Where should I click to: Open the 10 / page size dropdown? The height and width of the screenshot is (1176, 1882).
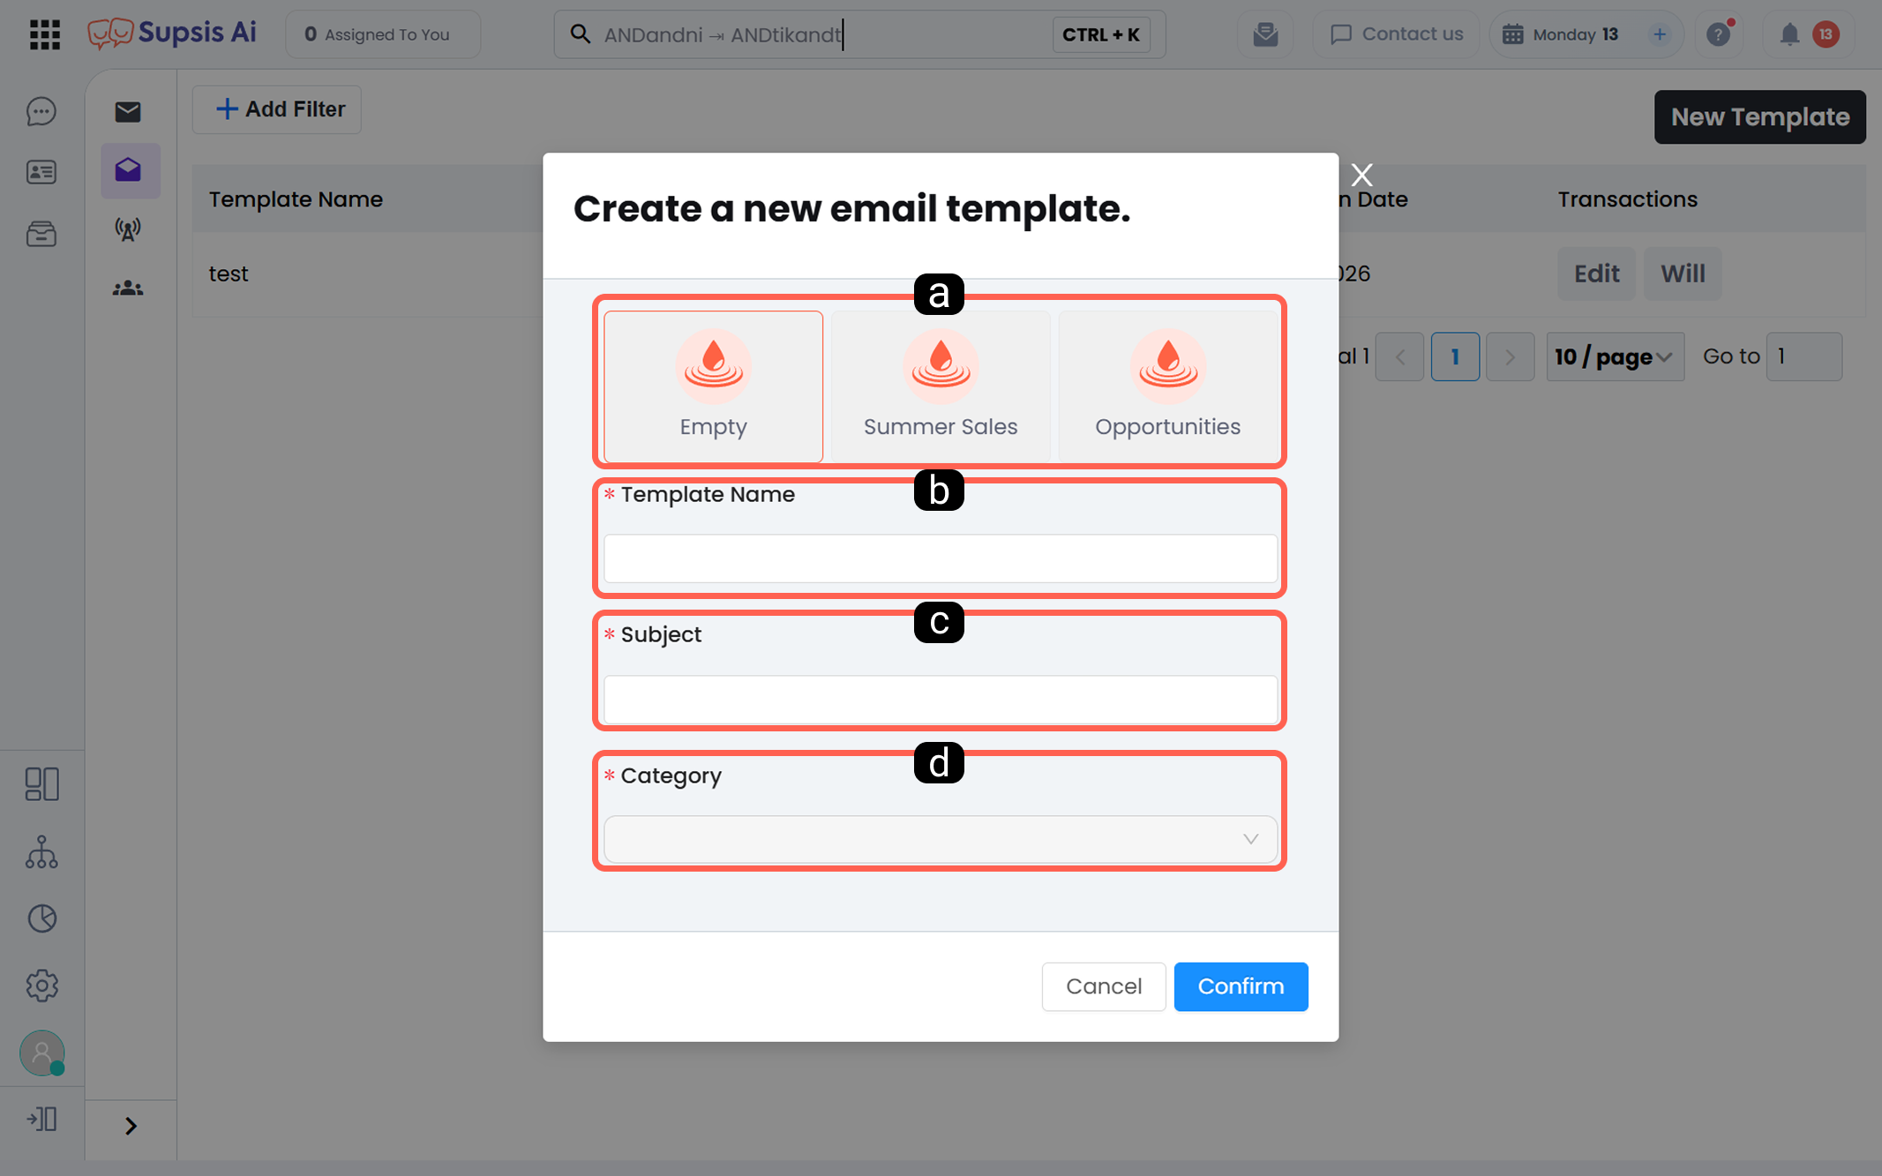pyautogui.click(x=1615, y=356)
